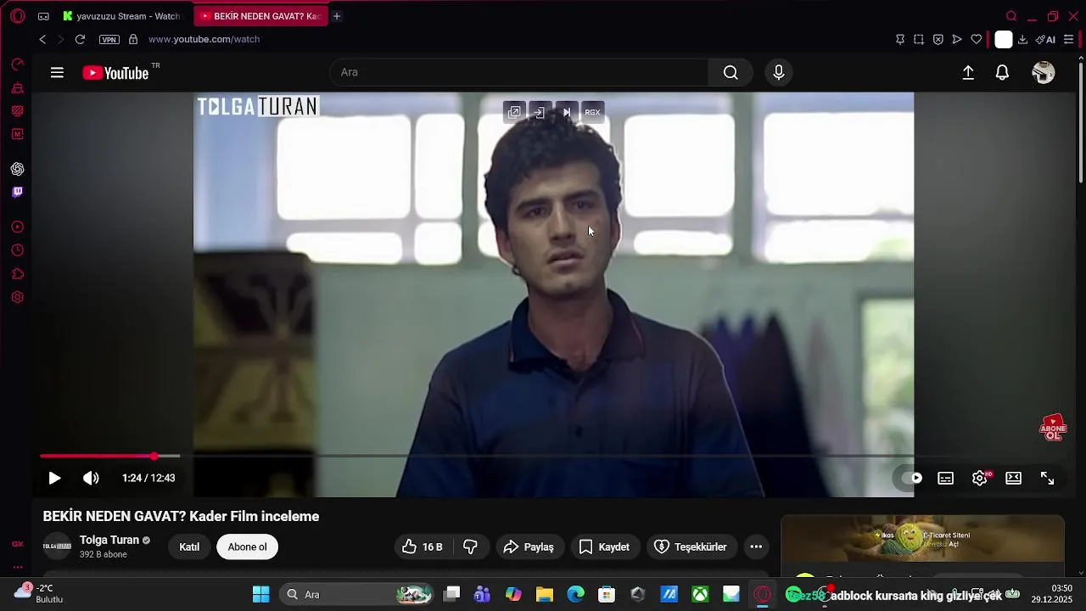
Task: Go back to the previous page
Action: [x=42, y=39]
